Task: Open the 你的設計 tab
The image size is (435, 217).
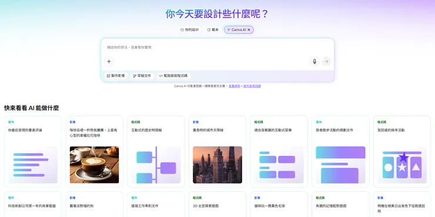Action: point(190,29)
